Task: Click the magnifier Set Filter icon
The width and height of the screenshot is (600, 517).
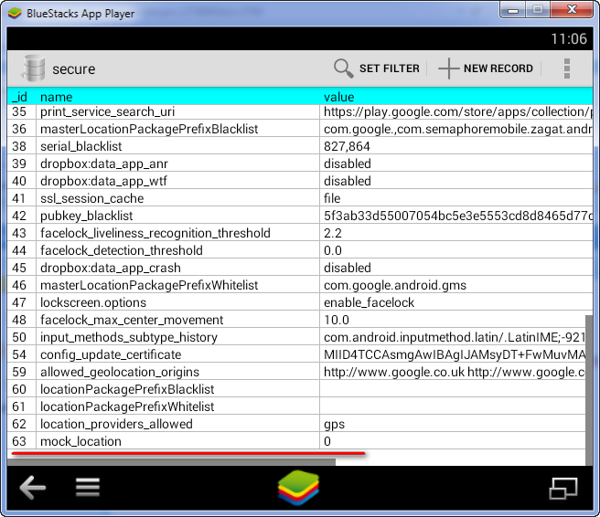Action: 343,69
